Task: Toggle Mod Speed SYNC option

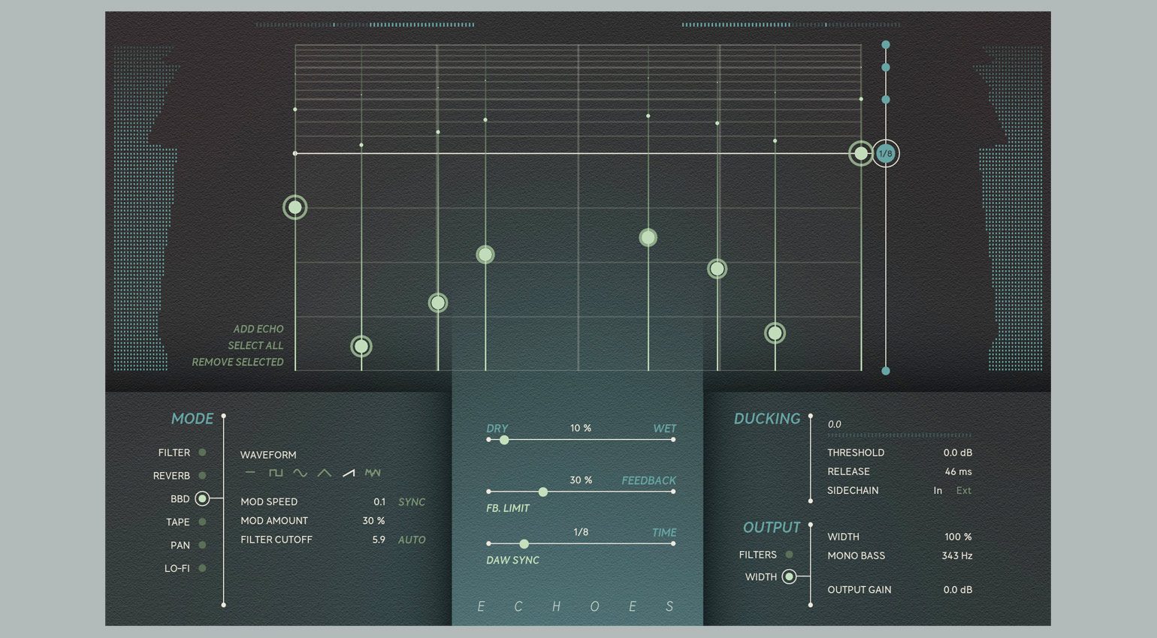Action: [x=412, y=502]
